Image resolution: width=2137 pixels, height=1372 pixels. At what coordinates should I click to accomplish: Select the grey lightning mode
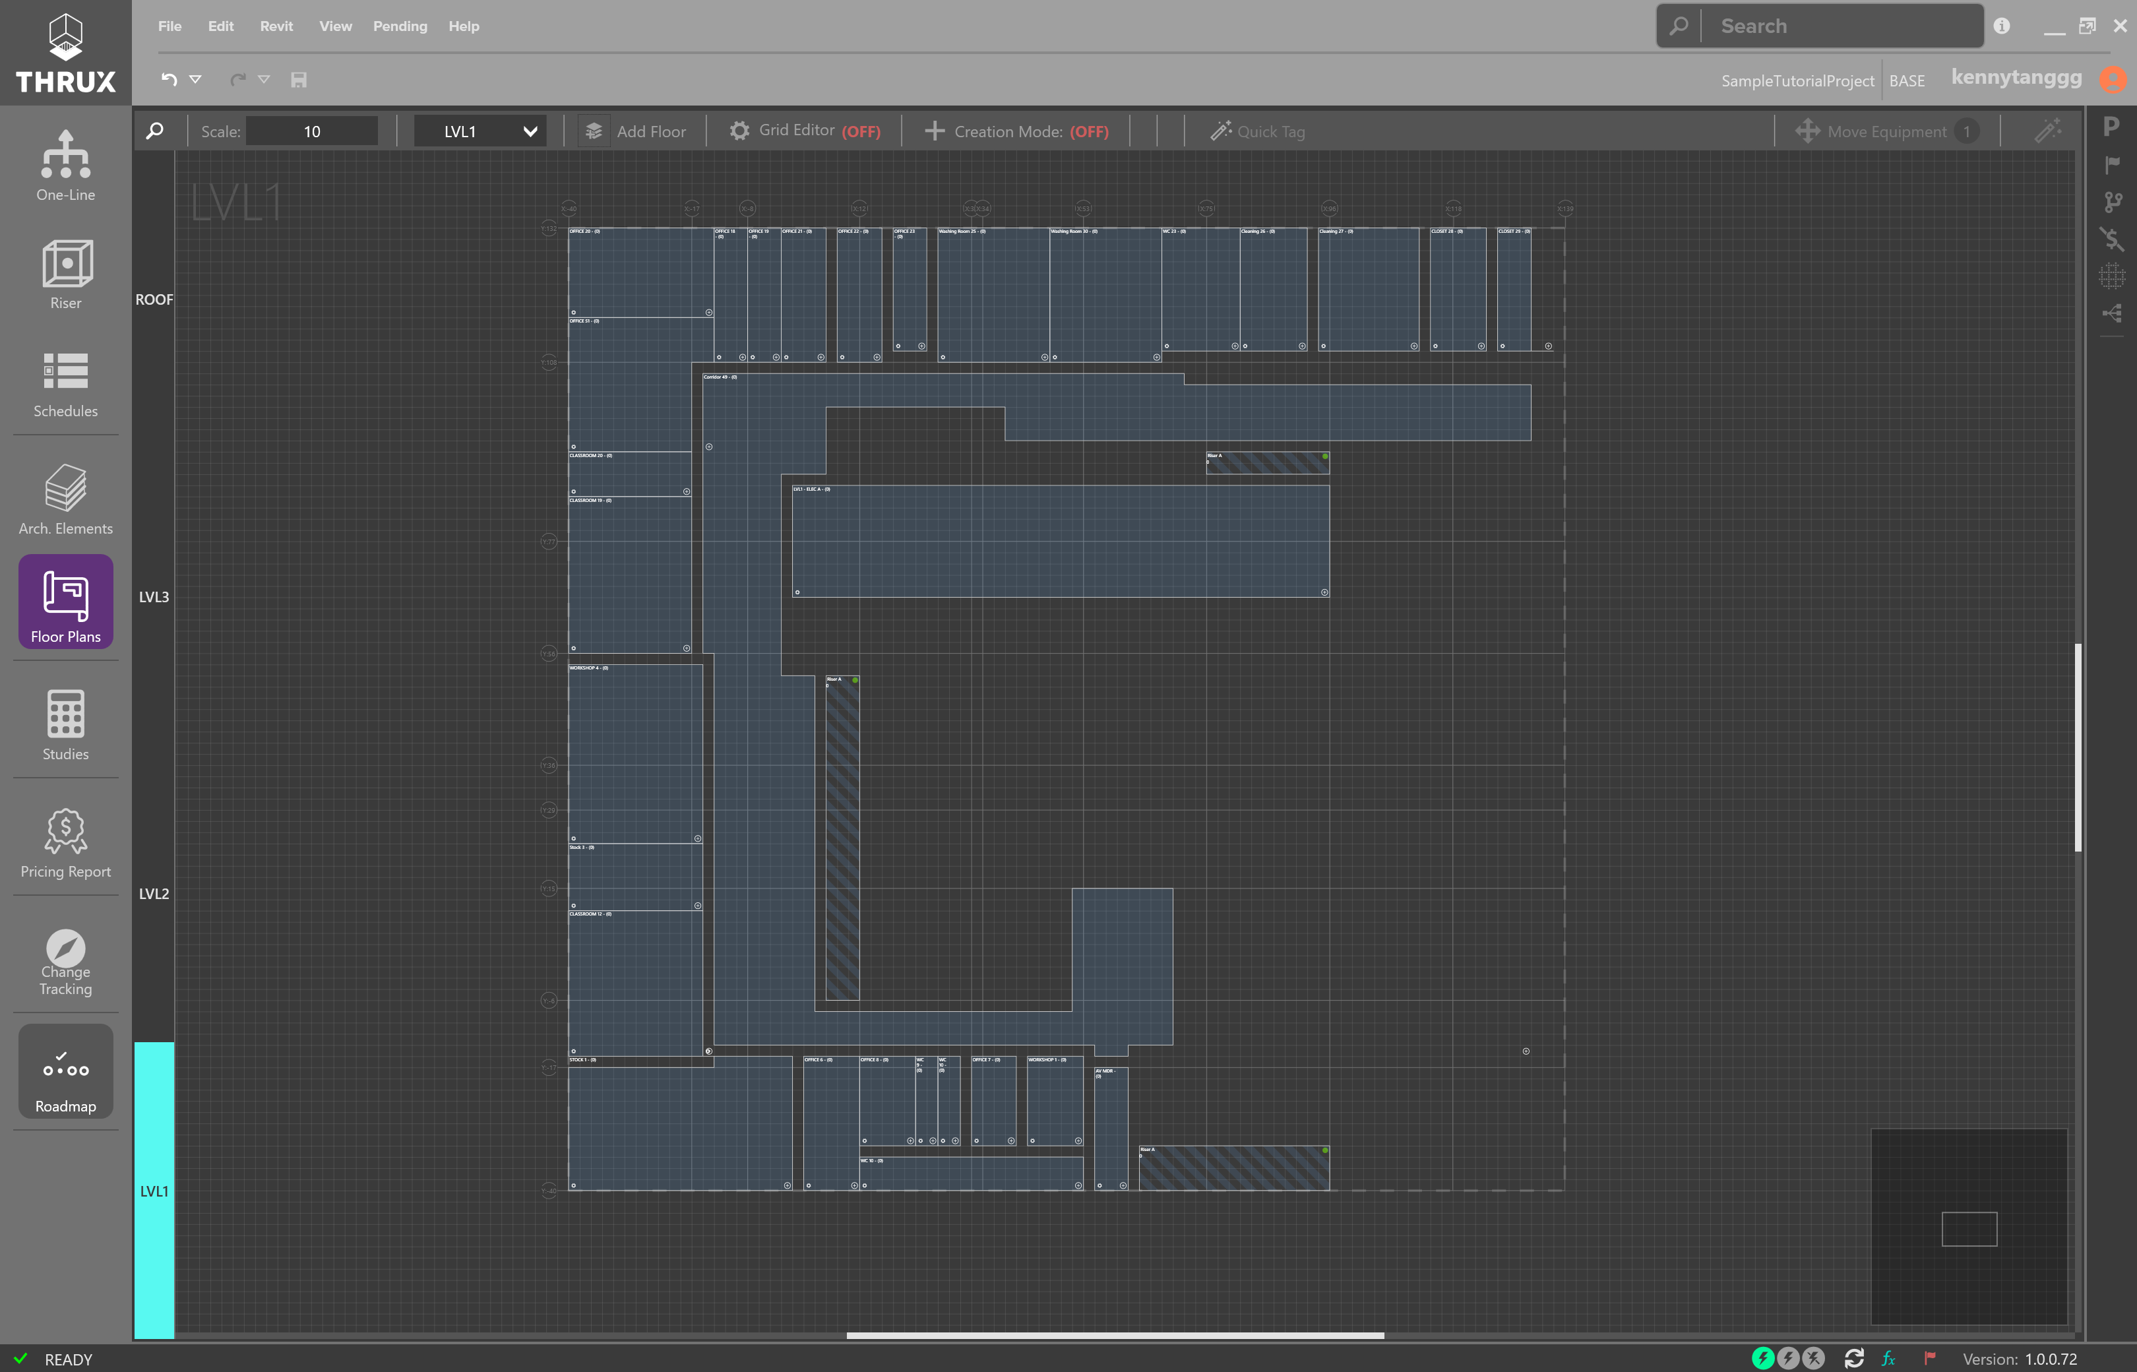[x=1787, y=1357]
